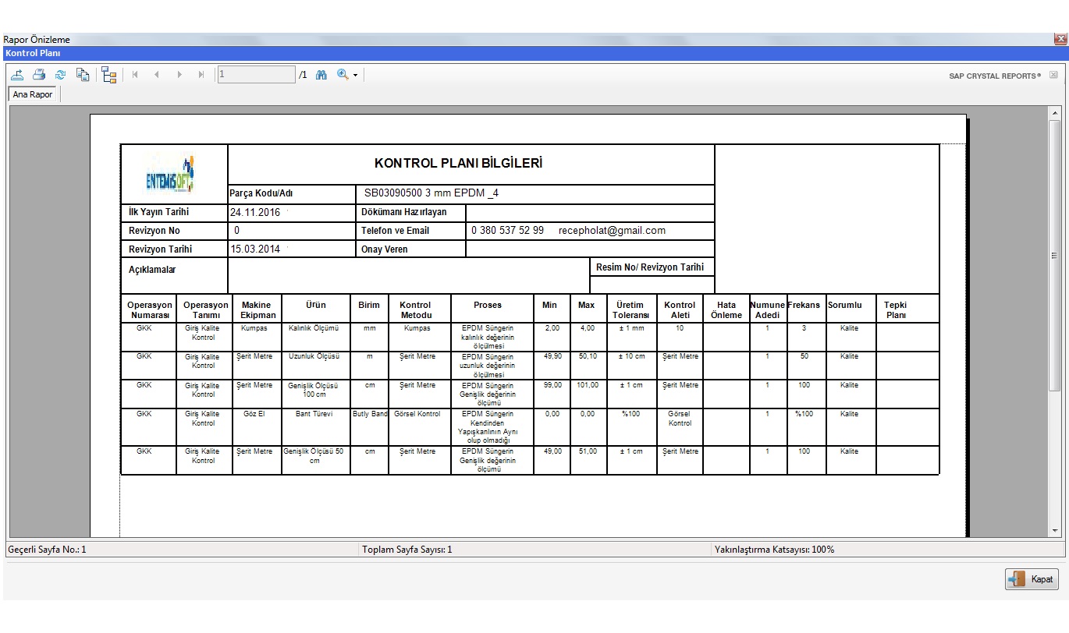This screenshot has width=1069, height=633.
Task: Click the SAP CRYSTAL REPORTS label
Action: tap(994, 76)
